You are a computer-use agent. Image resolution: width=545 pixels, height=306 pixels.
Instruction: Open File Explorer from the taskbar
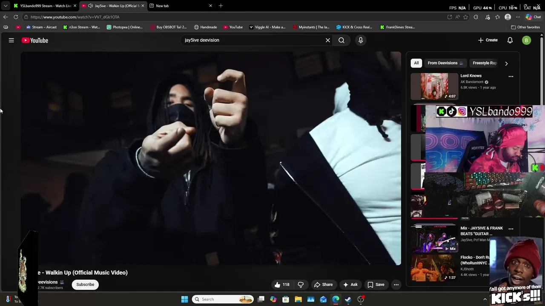[298, 299]
